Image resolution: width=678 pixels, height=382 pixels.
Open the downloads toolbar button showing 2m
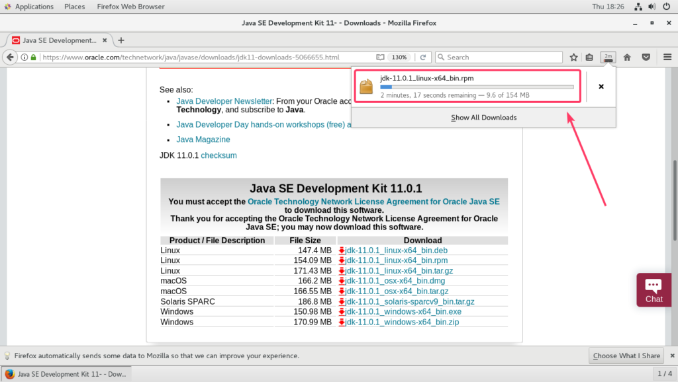pyautogui.click(x=608, y=57)
